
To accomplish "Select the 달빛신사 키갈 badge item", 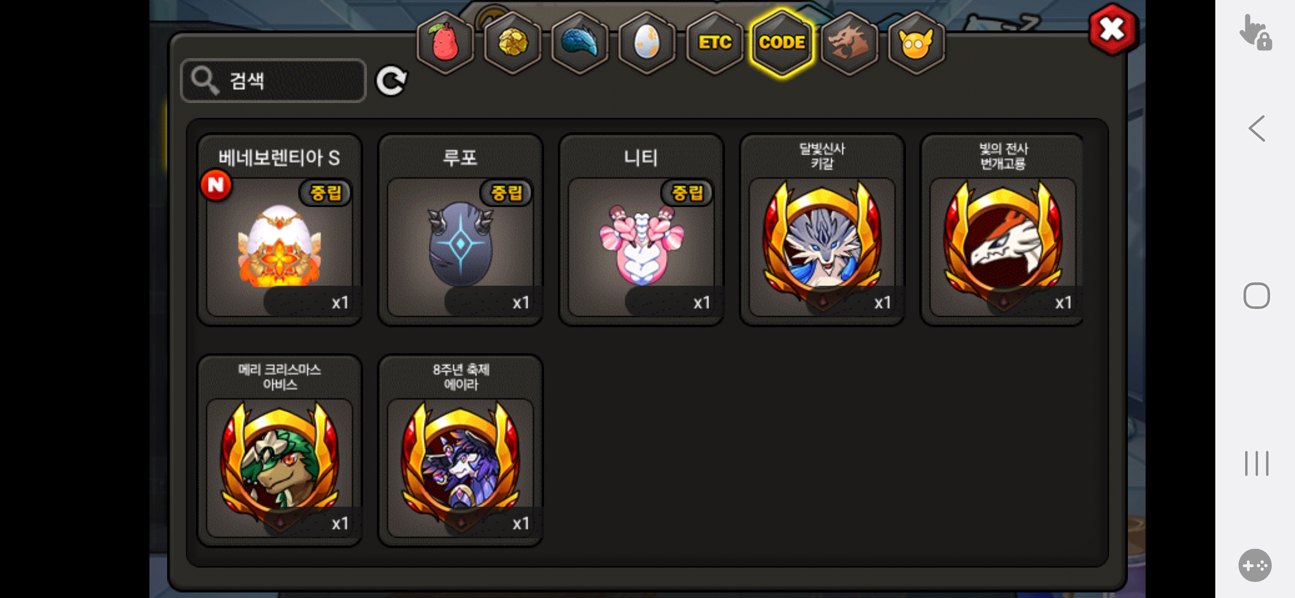I will (x=822, y=230).
